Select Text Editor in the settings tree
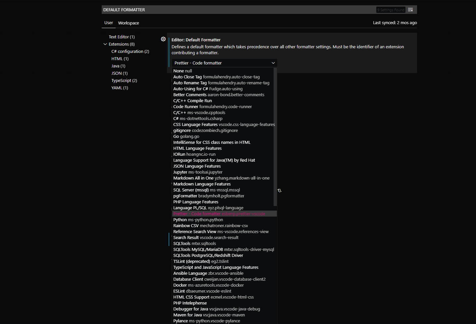The image size is (476, 324). [121, 37]
